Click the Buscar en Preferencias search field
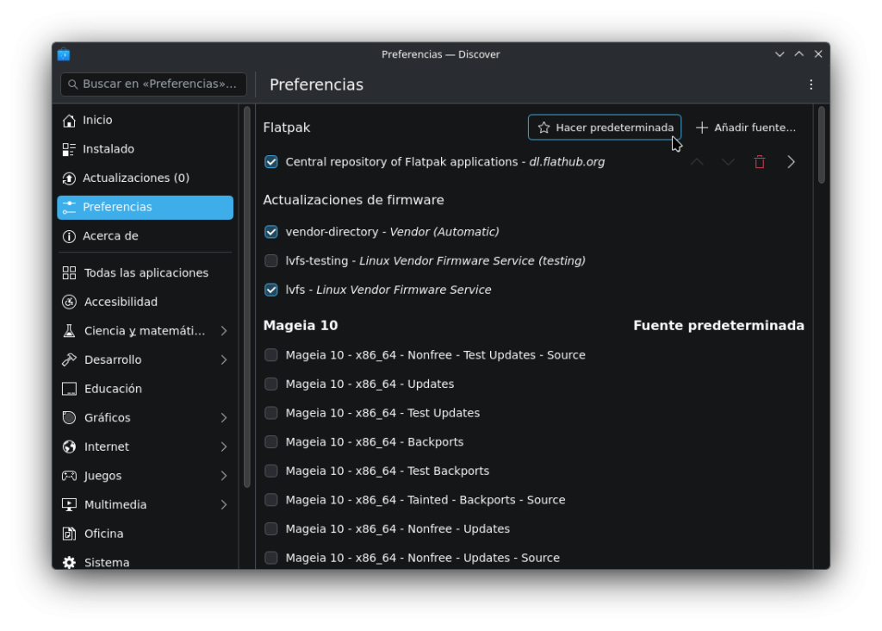 tap(153, 84)
